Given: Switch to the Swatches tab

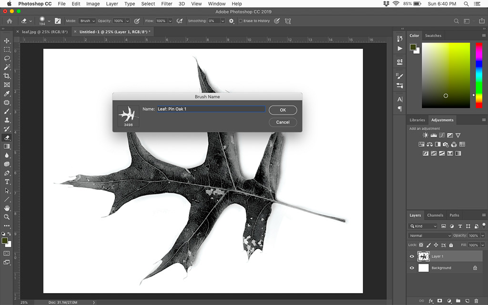Looking at the screenshot, I should [433, 35].
